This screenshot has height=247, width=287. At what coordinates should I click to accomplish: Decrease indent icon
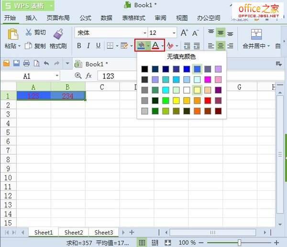coord(187,46)
